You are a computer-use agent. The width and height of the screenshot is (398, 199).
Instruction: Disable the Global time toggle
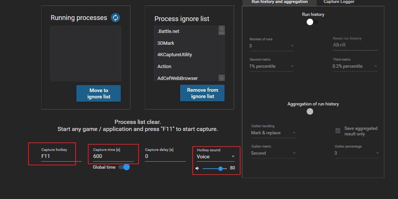coord(124,167)
